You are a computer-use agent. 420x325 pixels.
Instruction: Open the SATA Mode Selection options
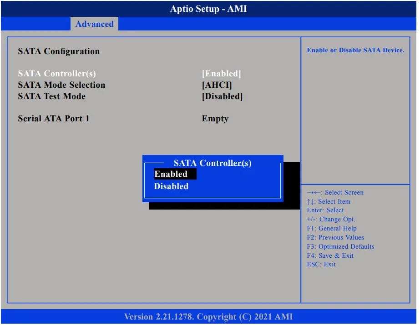click(x=61, y=85)
